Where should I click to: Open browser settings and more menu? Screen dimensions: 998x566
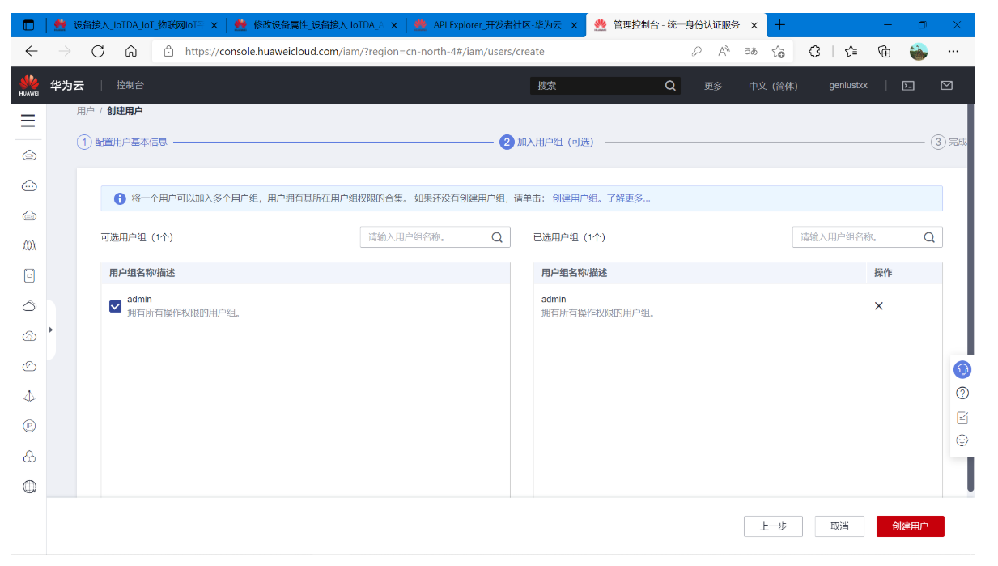point(953,51)
